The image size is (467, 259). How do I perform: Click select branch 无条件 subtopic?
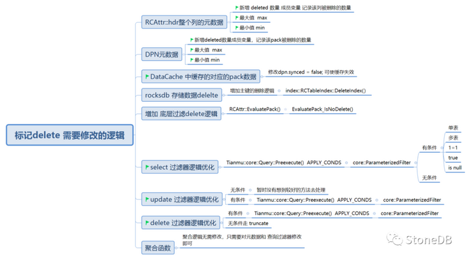429,178
